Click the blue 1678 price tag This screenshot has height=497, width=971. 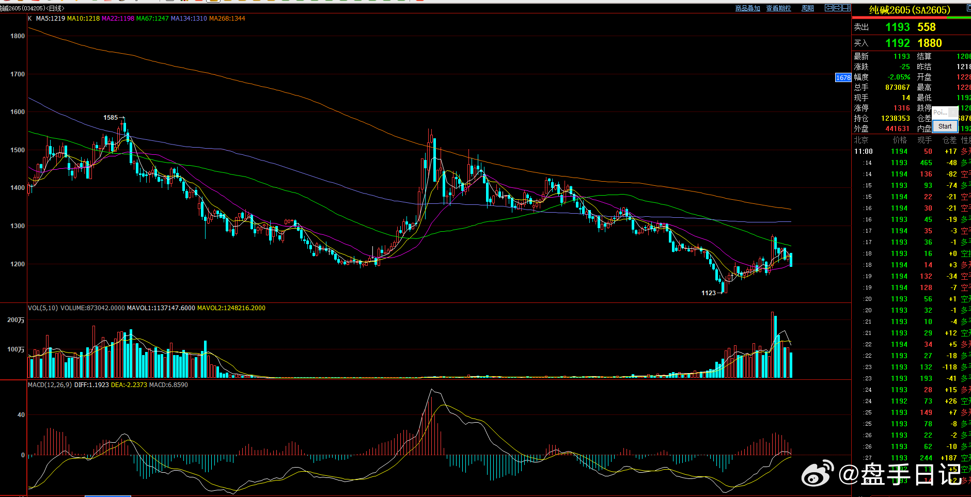point(843,78)
